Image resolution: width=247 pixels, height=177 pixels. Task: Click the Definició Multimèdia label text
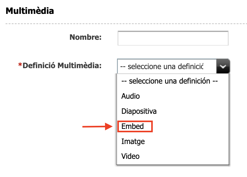point(63,66)
